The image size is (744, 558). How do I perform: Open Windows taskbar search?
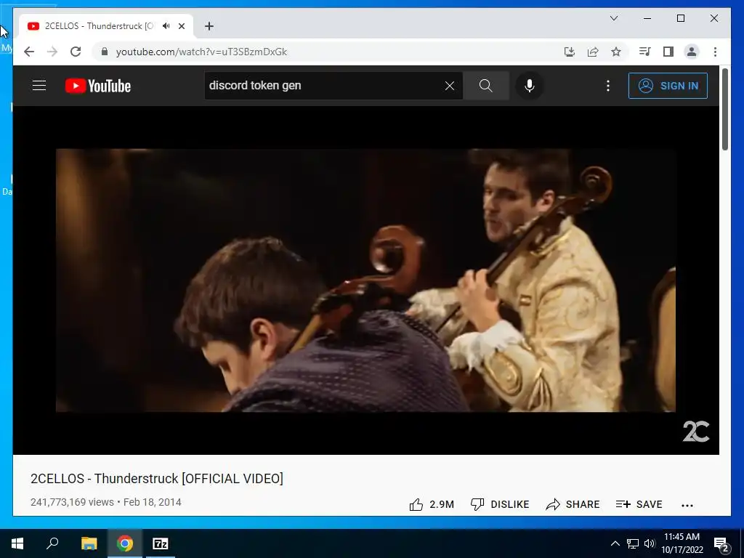click(x=52, y=543)
